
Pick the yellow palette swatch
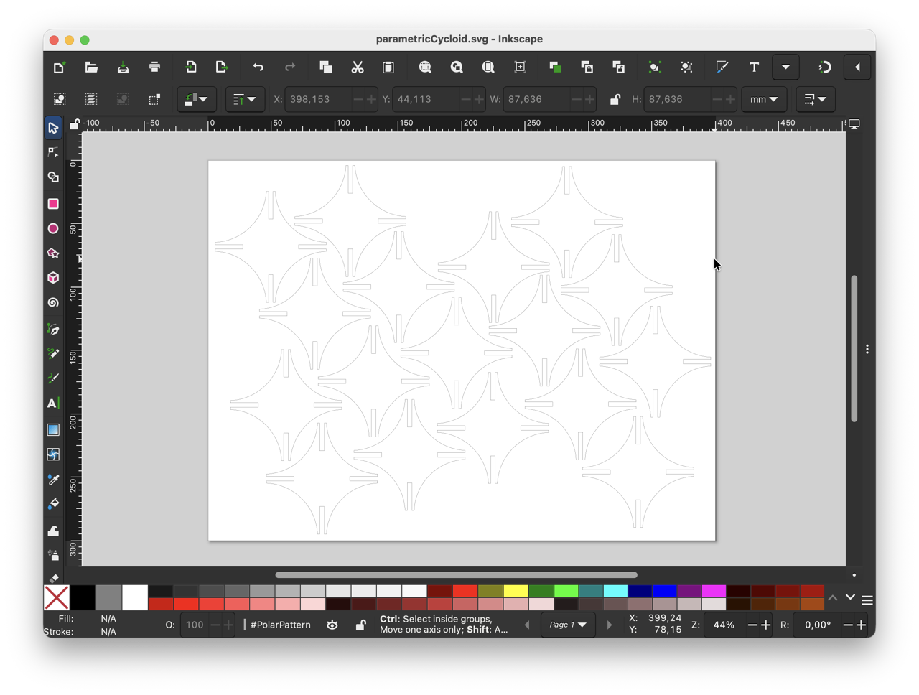pyautogui.click(x=516, y=591)
